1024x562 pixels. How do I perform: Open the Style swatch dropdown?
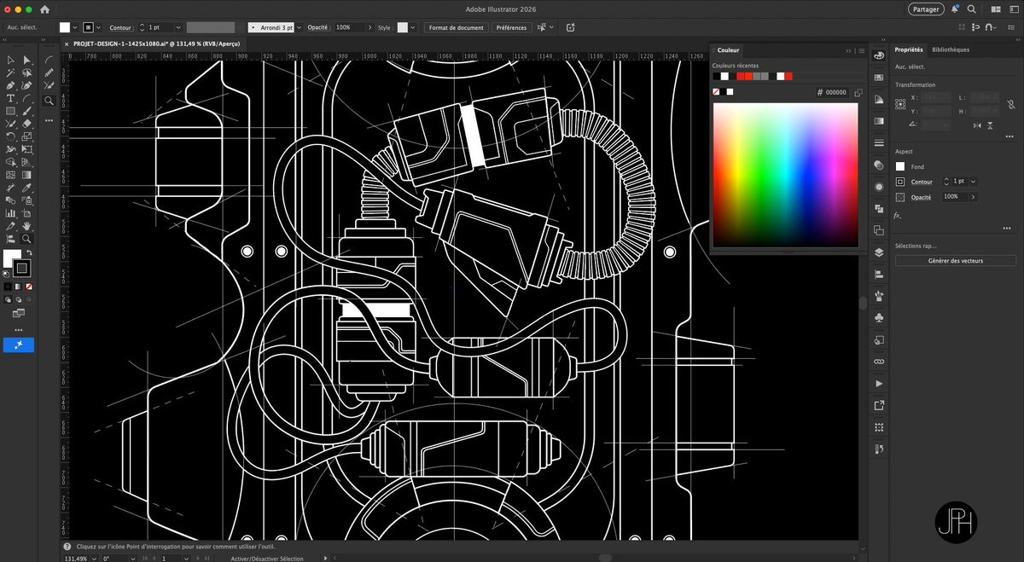pos(414,27)
